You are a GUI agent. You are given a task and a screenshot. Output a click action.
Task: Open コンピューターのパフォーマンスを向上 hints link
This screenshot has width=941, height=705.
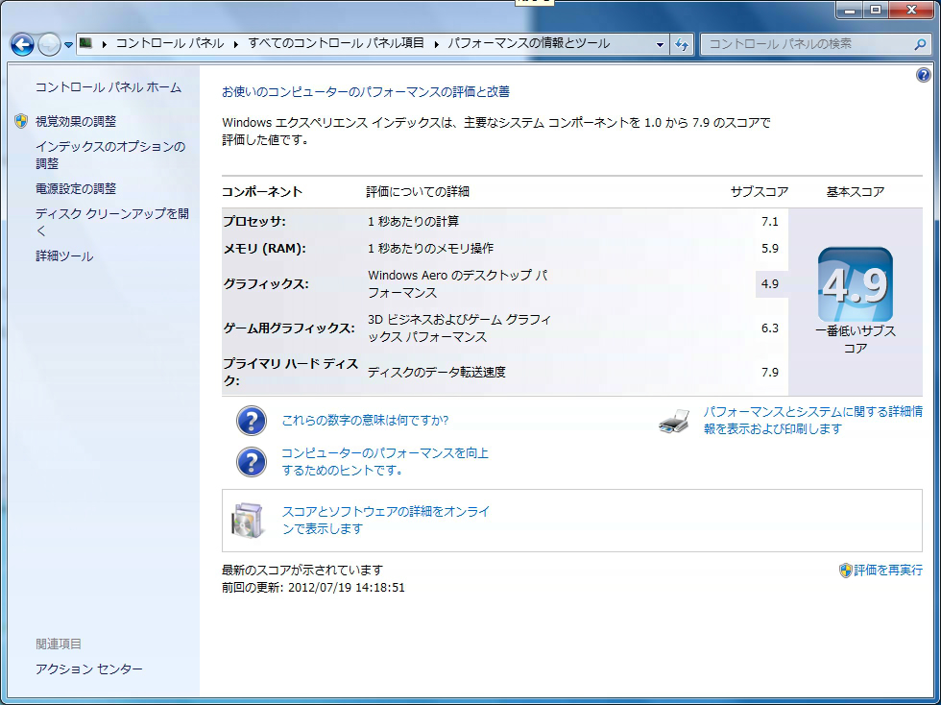[385, 461]
